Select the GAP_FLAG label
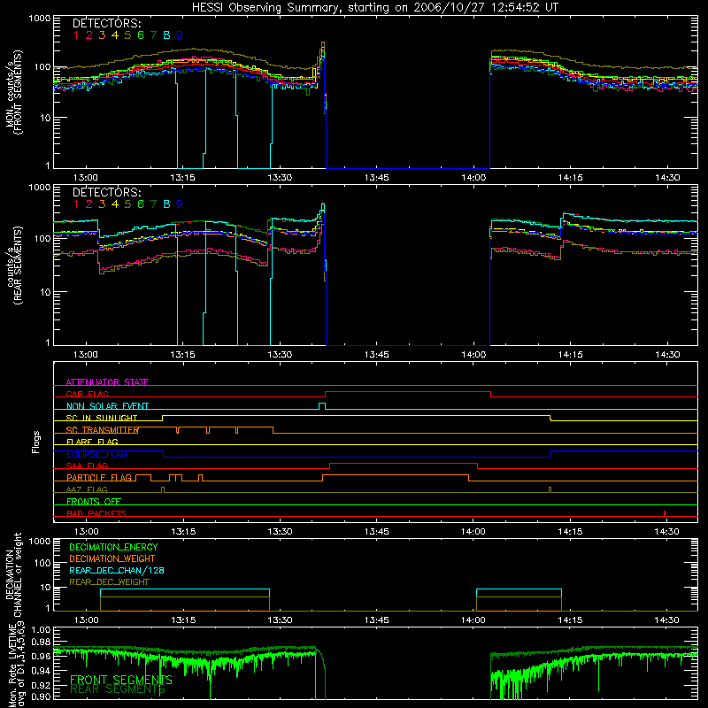This screenshot has width=708, height=708. (87, 394)
